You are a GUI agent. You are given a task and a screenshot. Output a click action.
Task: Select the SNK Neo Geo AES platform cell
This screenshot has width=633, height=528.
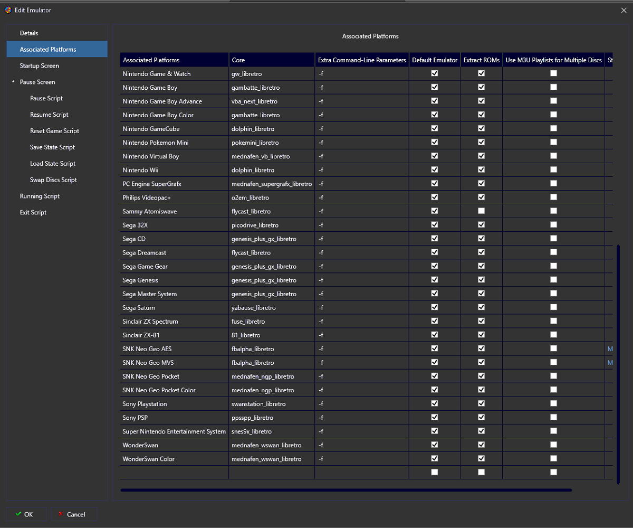click(x=174, y=348)
